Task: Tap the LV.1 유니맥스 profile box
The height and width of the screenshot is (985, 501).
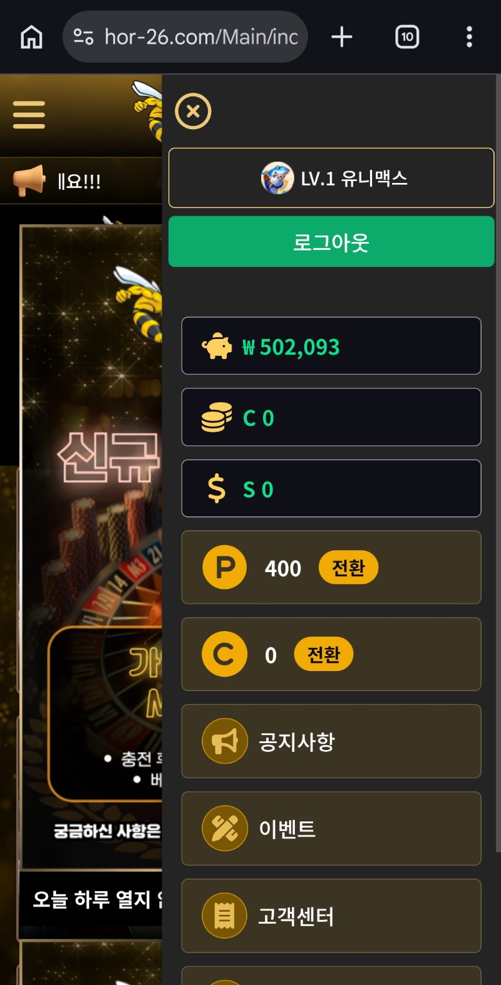Action: tap(331, 178)
